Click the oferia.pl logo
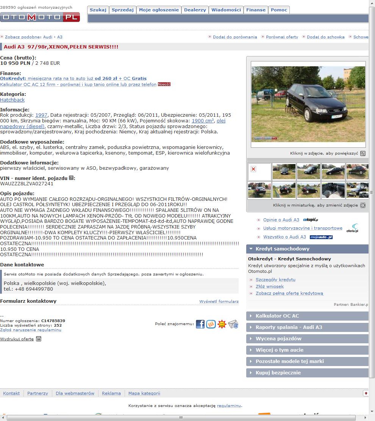The width and height of the screenshot is (375, 421). point(352,228)
